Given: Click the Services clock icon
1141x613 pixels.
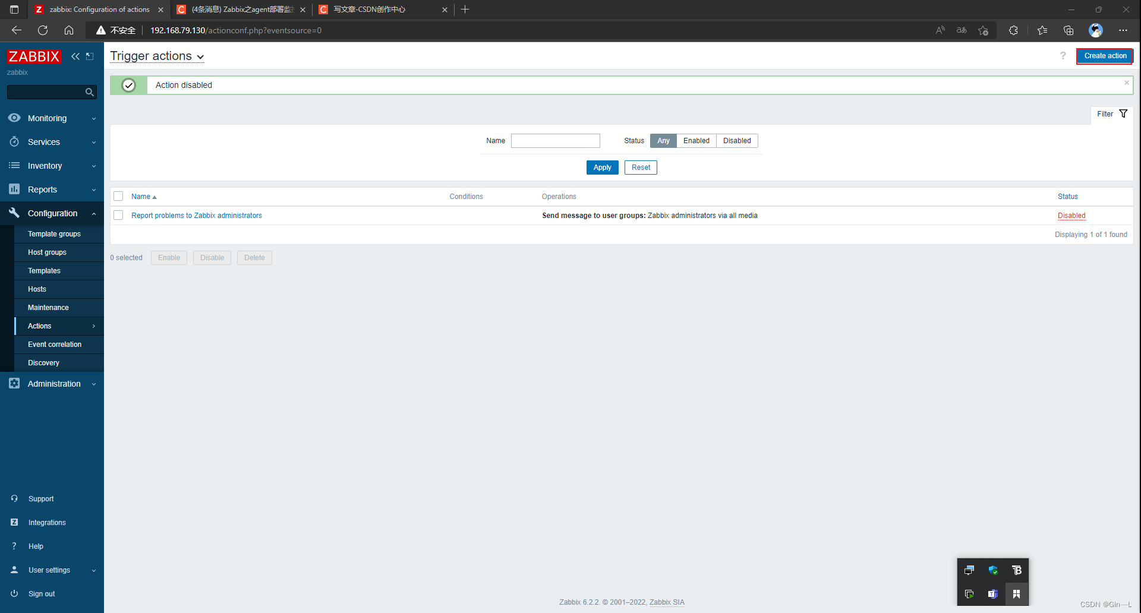Looking at the screenshot, I should click(14, 142).
